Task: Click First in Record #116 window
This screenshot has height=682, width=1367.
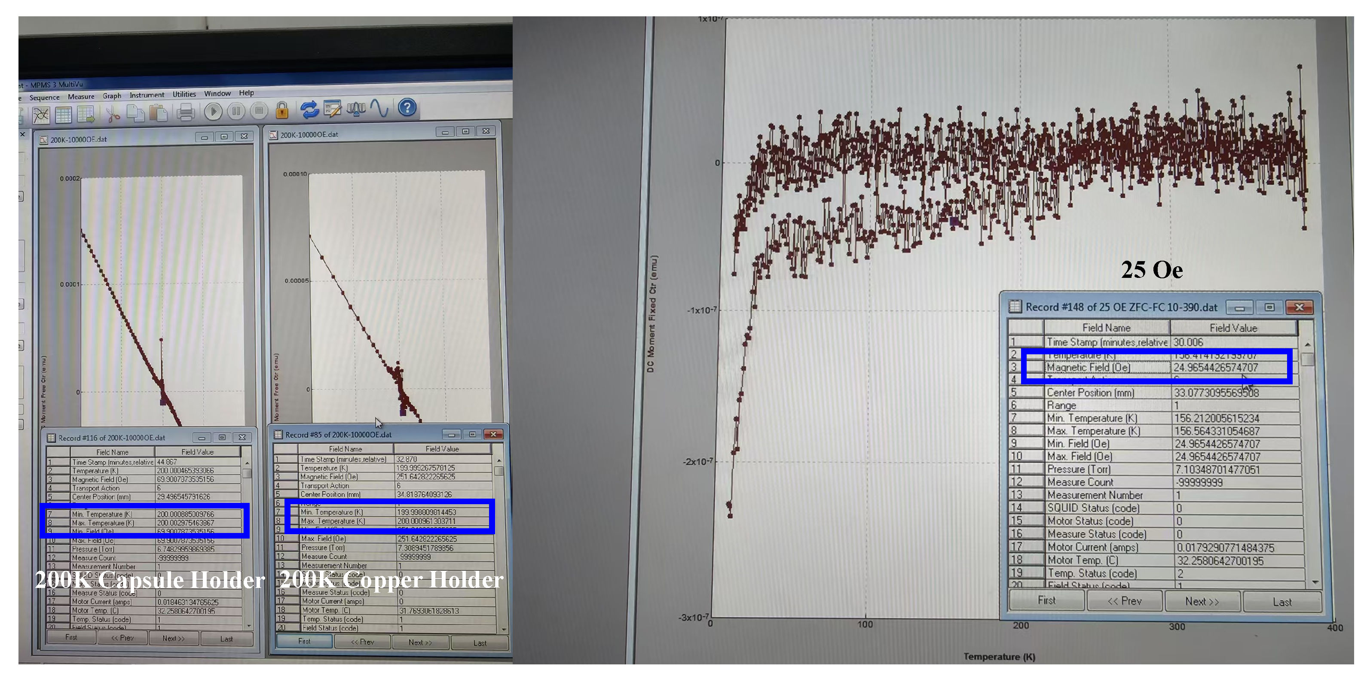Action: coord(71,637)
